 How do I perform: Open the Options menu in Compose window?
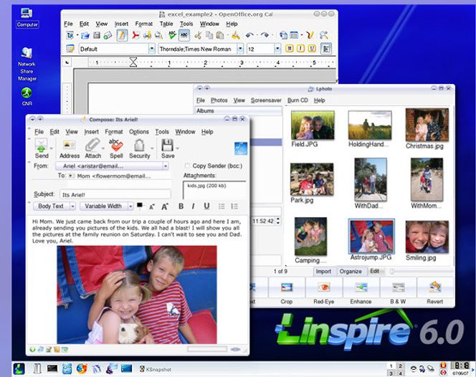(139, 132)
